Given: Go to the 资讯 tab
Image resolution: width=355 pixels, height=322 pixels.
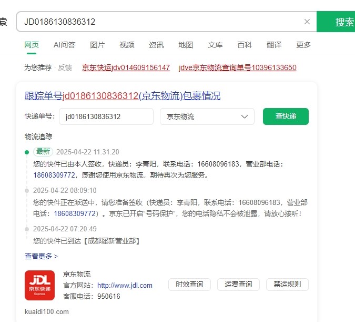Looking at the screenshot, I should click(x=156, y=45).
